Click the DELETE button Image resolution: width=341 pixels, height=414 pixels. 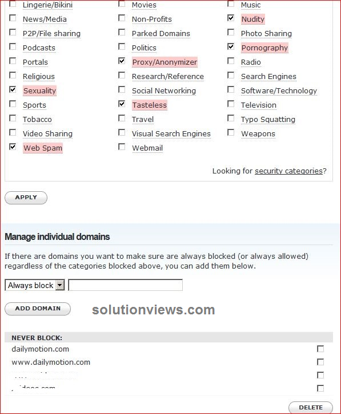click(311, 407)
